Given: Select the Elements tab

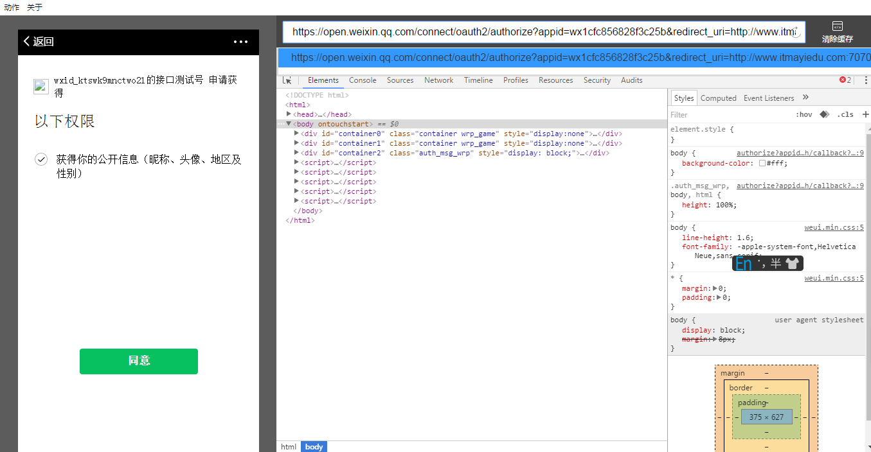Looking at the screenshot, I should point(323,80).
